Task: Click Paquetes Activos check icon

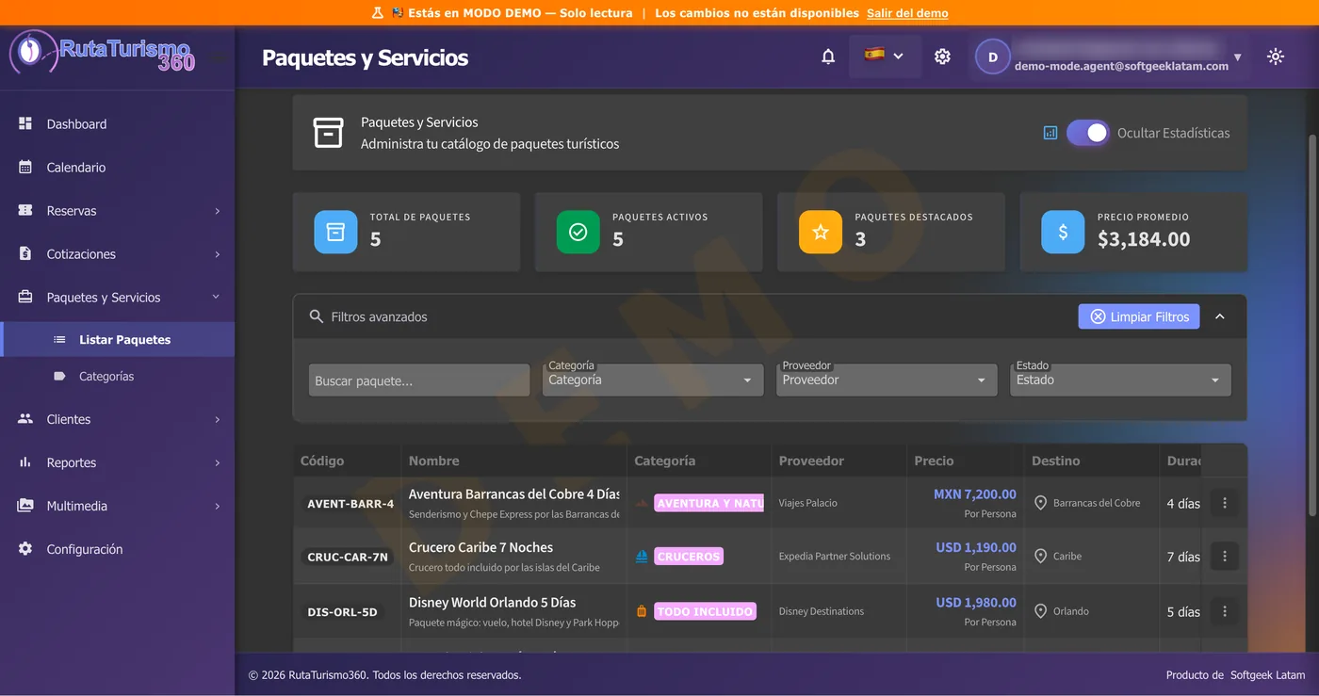Action: click(578, 232)
